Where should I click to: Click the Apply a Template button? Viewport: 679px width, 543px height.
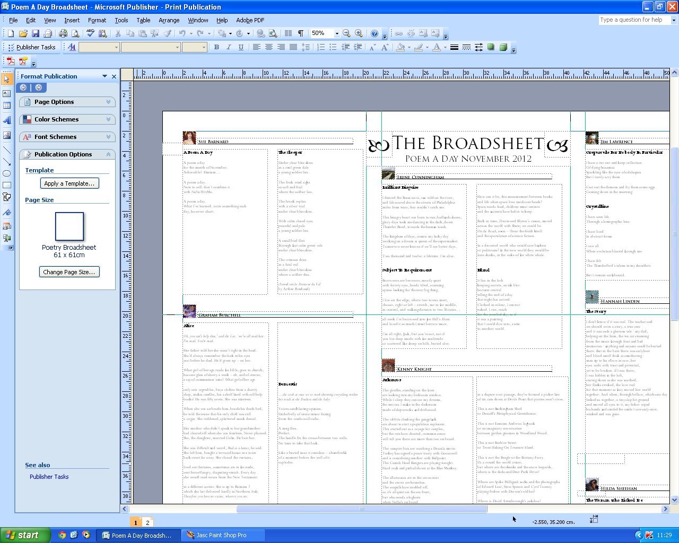click(x=69, y=183)
